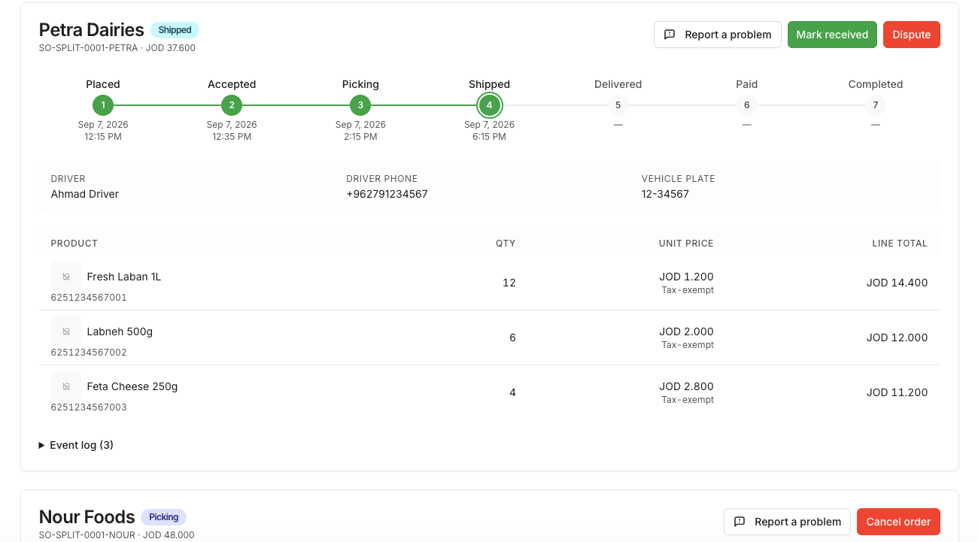Click barcode 6251234567002
Image resolution: width=978 pixels, height=542 pixels.
(89, 353)
